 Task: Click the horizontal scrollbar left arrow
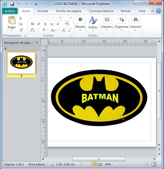[x=43, y=159]
